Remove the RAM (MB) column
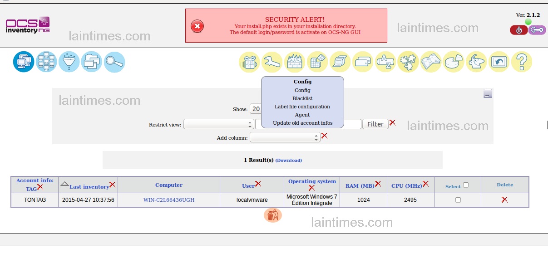Image resolution: width=548 pixels, height=258 pixels. coord(378,184)
